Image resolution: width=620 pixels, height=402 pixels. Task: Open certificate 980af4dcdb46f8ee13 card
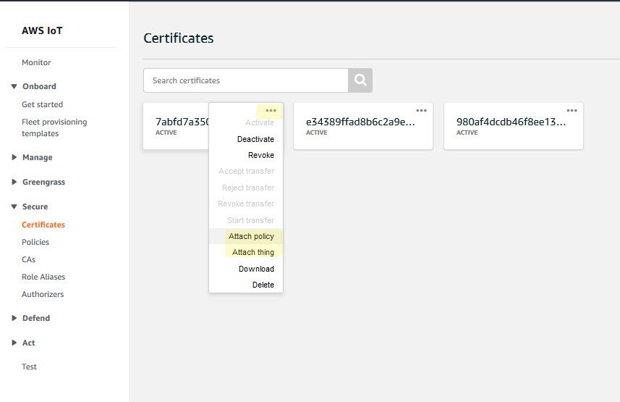point(513,126)
